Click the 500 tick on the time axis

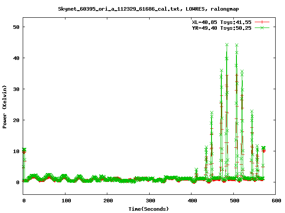tap(233, 201)
